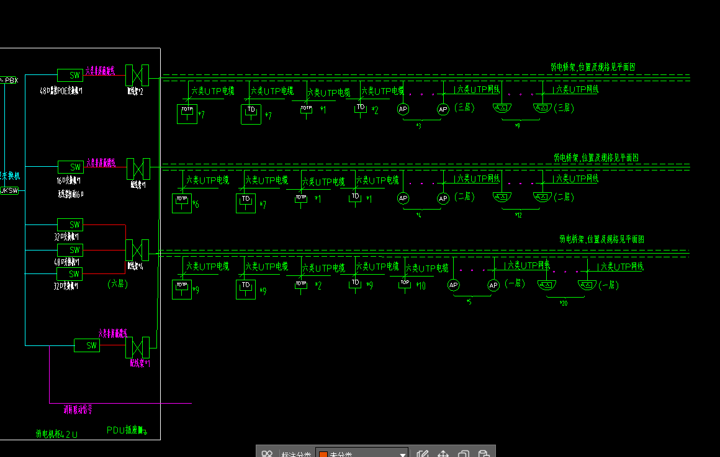Viewport: 720px width, 457px height.
Task: Click the orange color swatch beside 未分类
Action: [x=323, y=455]
